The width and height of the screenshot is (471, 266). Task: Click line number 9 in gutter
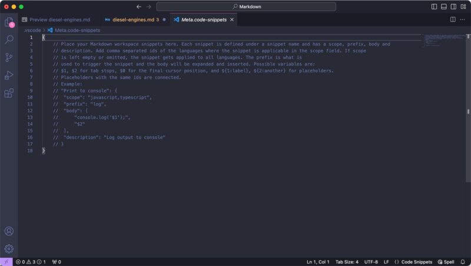(x=31, y=91)
